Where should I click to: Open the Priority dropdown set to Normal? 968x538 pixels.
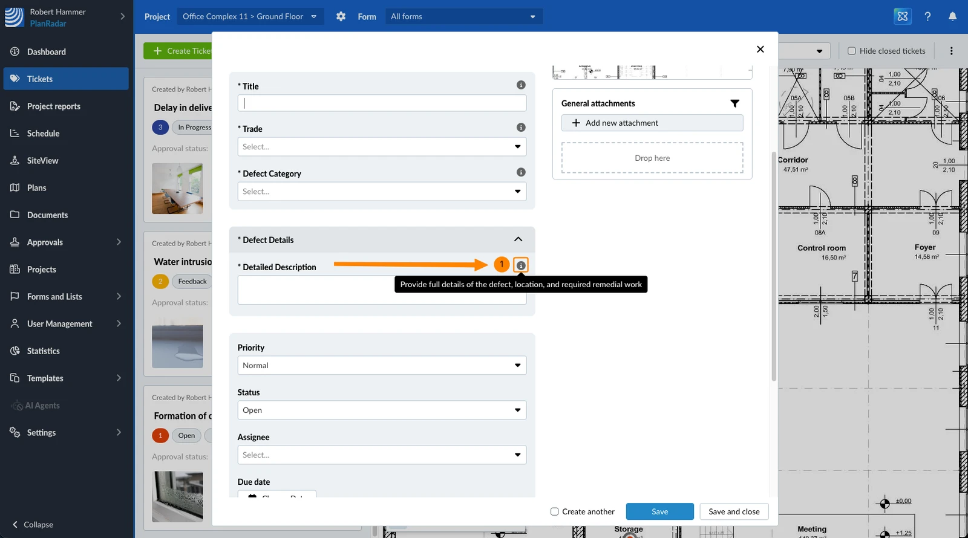tap(382, 366)
